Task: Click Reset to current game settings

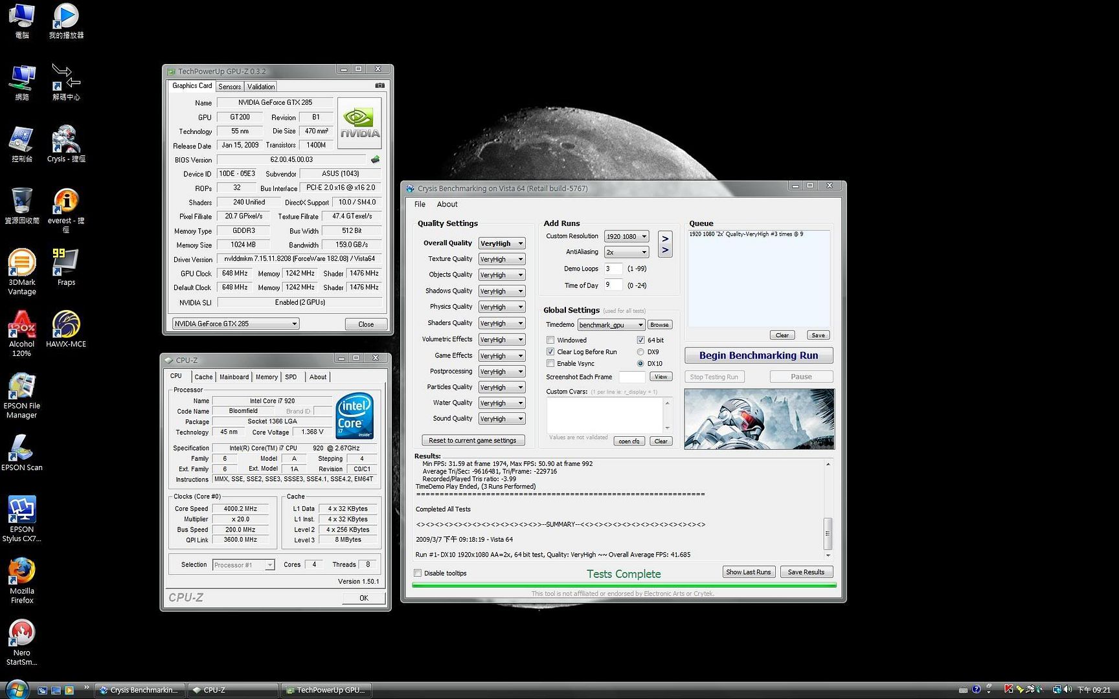Action: 473,440
